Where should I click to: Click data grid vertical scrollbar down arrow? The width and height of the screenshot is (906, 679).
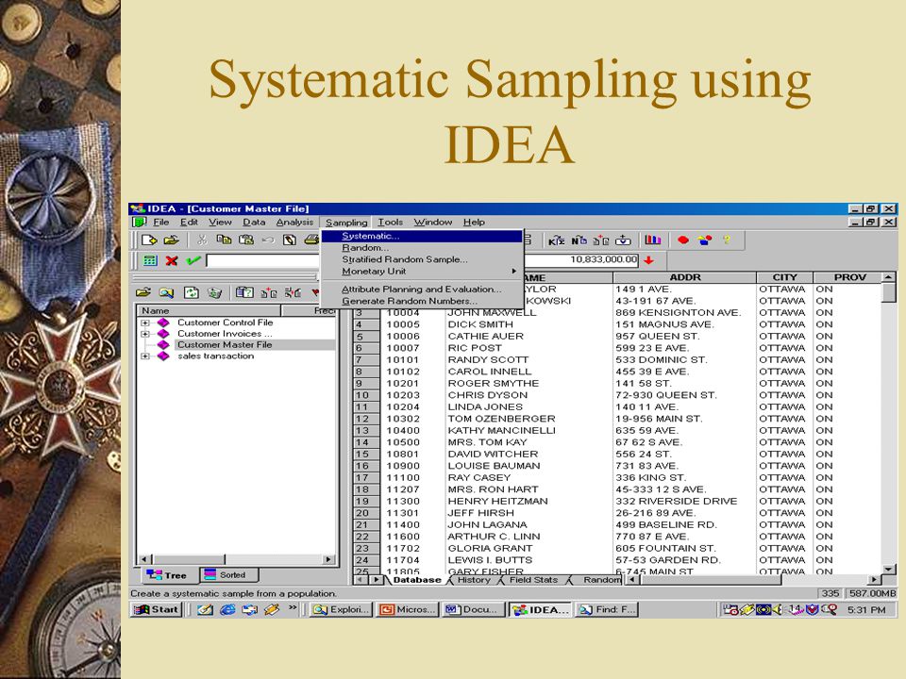tap(889, 570)
